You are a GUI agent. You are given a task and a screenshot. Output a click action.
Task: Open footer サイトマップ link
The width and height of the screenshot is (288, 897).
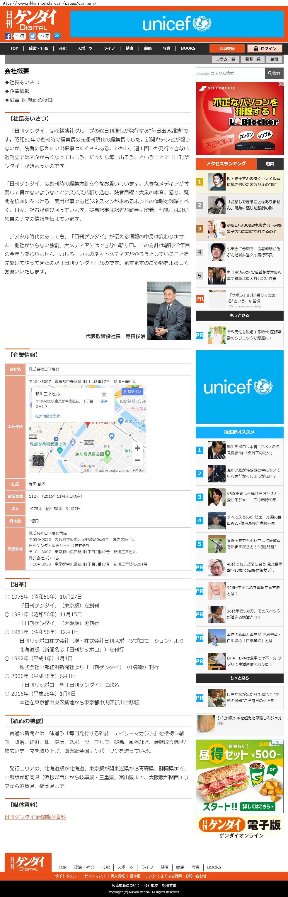point(95,876)
